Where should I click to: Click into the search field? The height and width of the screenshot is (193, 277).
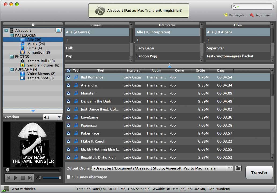[x=252, y=7]
